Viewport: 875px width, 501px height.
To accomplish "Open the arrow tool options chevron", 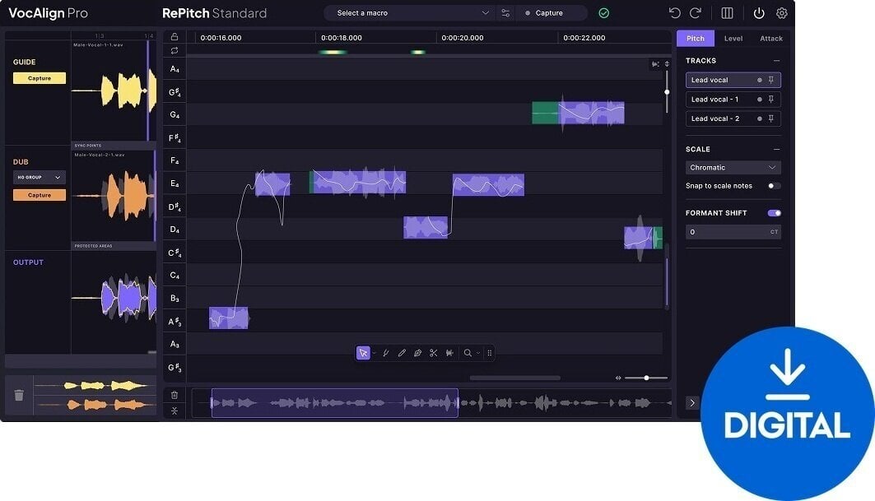I will 374,353.
